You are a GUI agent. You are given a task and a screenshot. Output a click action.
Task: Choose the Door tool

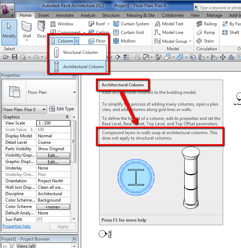(42, 30)
